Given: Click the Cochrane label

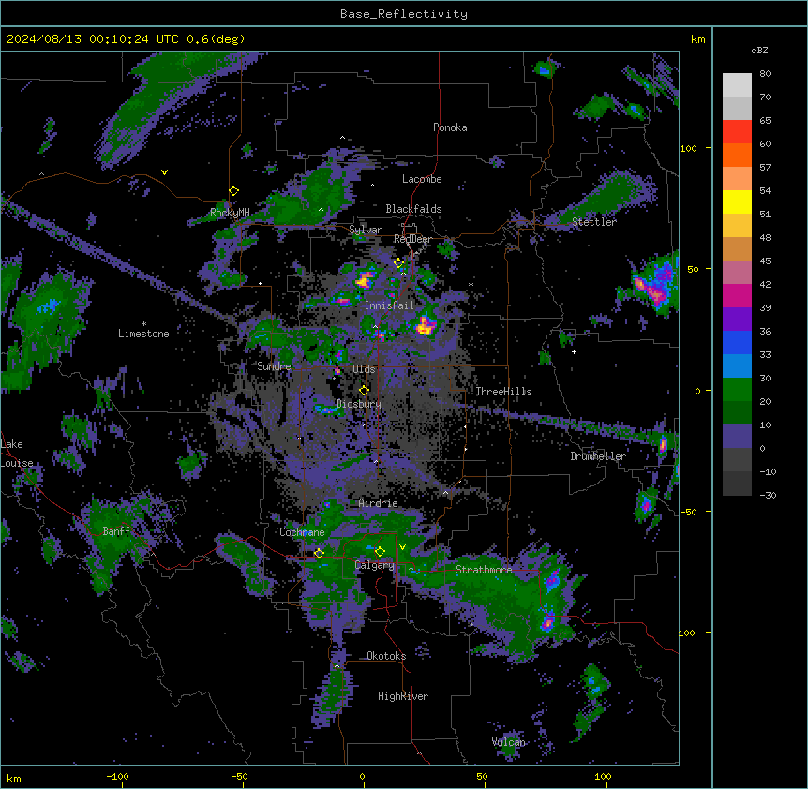Looking at the screenshot, I should (302, 532).
